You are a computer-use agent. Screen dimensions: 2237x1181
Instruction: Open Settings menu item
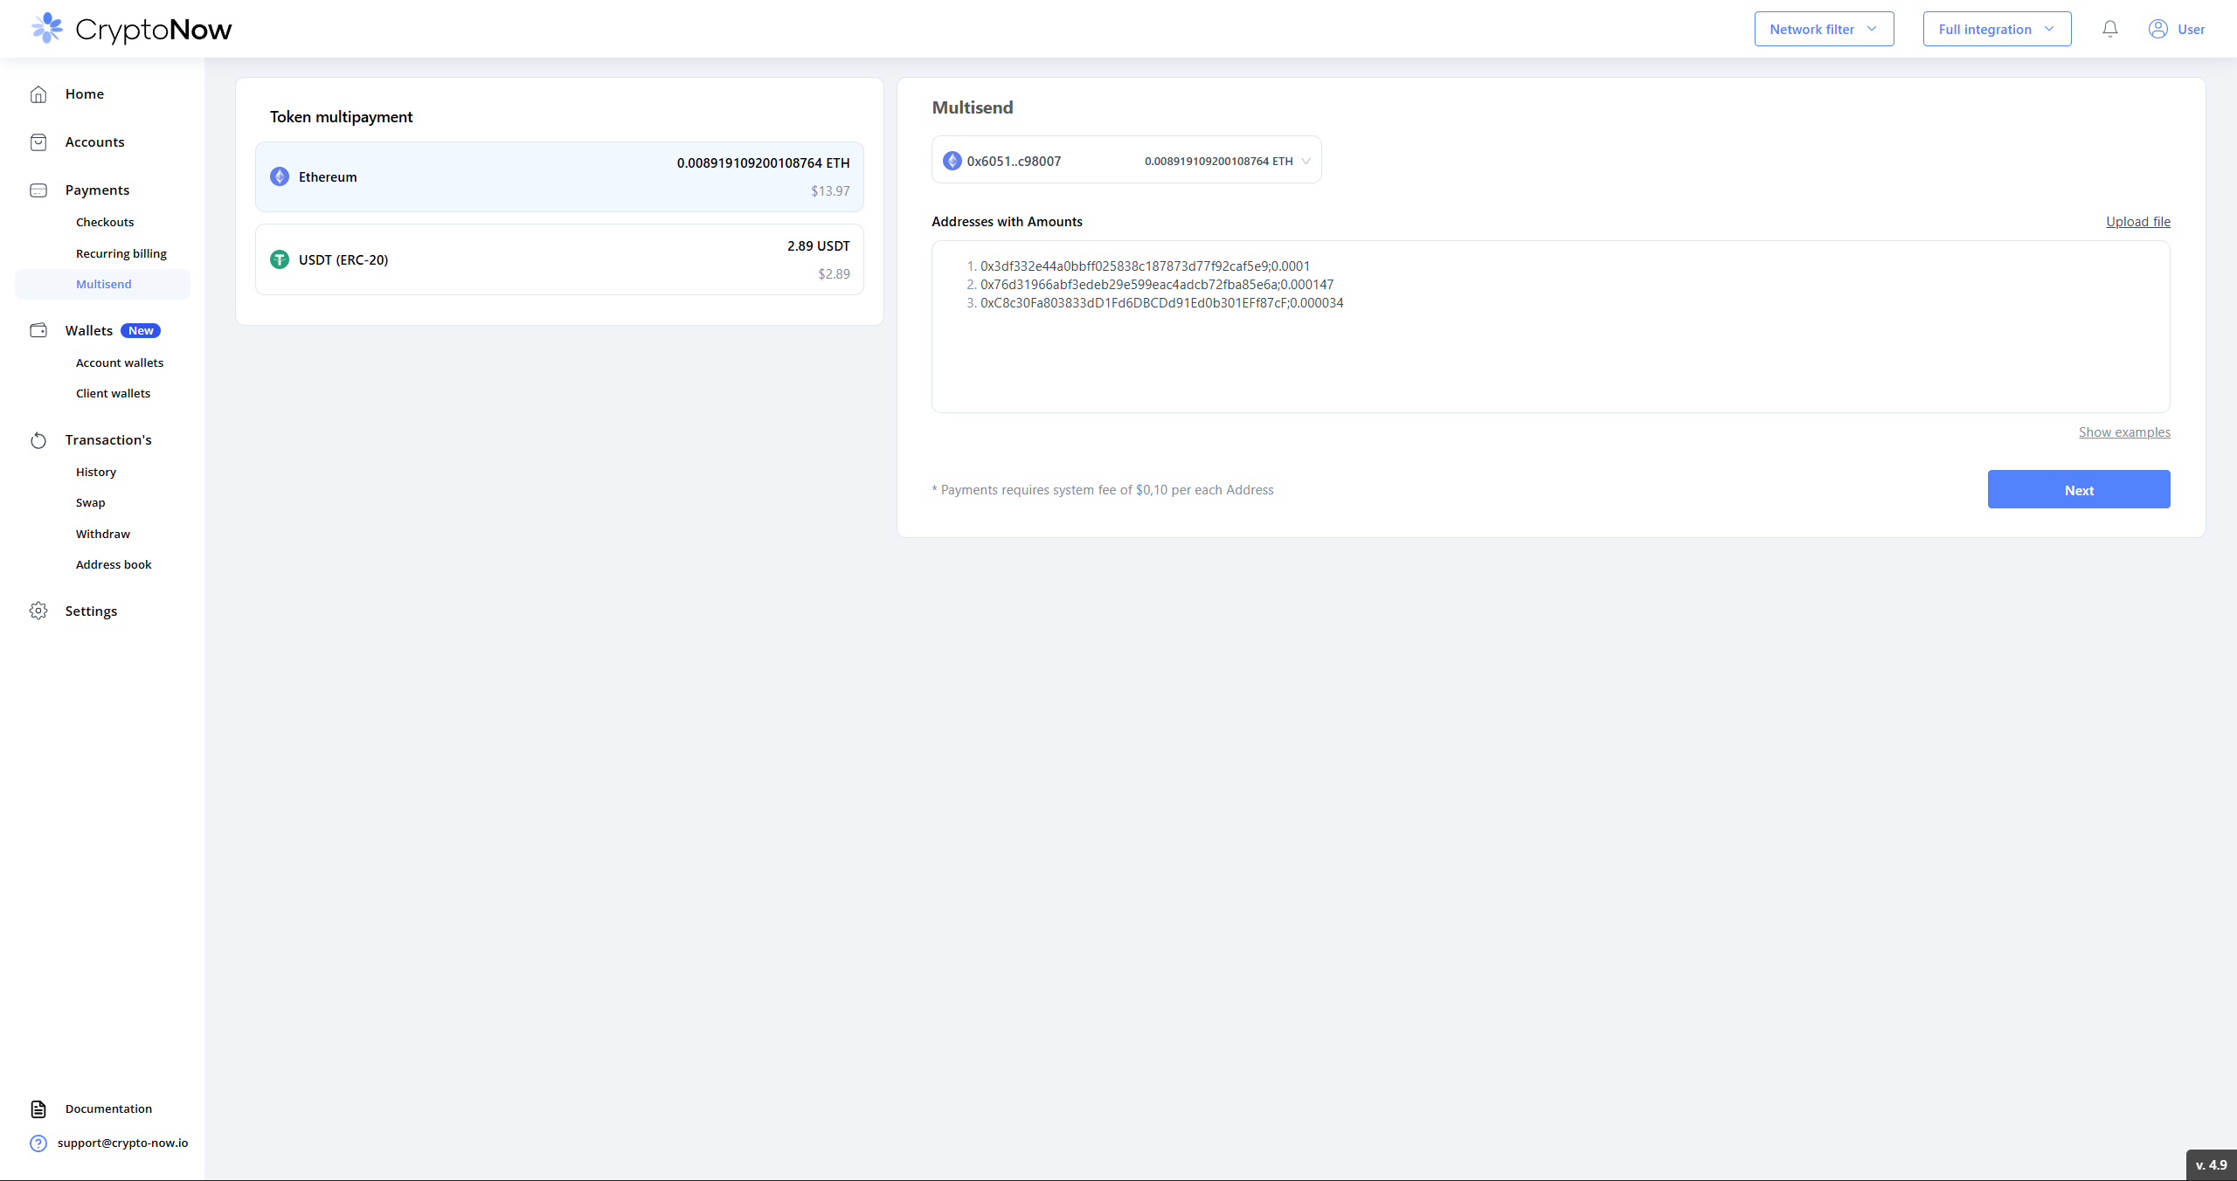point(91,611)
